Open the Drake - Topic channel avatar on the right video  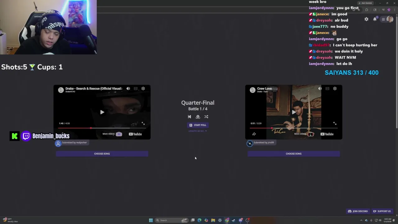[252, 90]
